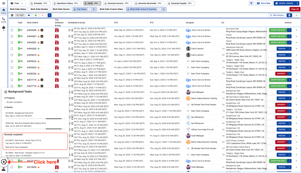This screenshot has height=173, width=301.
Task: Open red trip data icon for 6427719
Action: click(x=57, y=80)
